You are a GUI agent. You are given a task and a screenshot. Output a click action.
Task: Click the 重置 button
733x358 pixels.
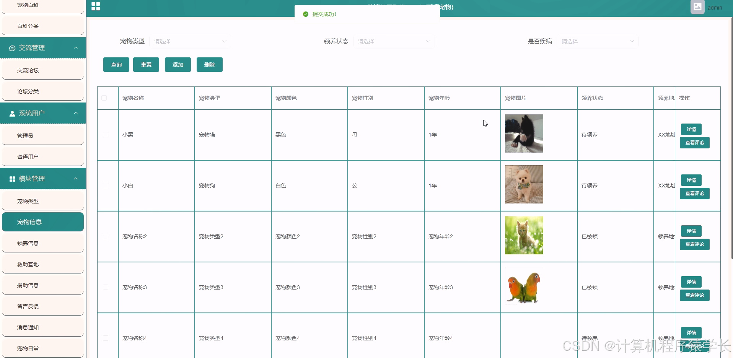[146, 65]
